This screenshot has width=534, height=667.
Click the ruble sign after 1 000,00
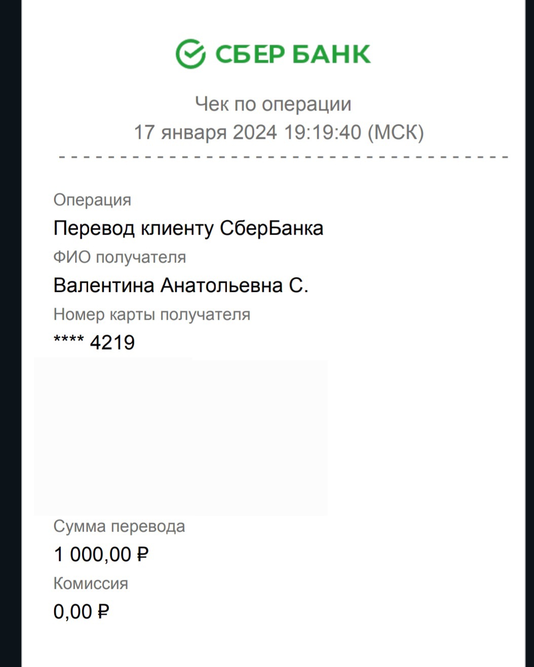point(142,554)
